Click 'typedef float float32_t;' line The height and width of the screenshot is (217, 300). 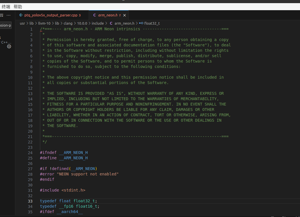[x=69, y=201]
